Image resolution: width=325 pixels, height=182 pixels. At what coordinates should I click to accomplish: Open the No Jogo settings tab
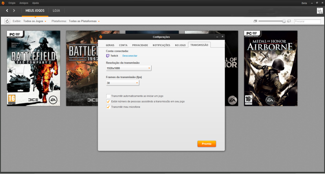tap(180, 45)
